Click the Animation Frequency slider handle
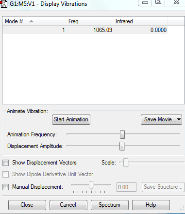Image resolution: width=185 pixels, height=214 pixels. (x=122, y=134)
